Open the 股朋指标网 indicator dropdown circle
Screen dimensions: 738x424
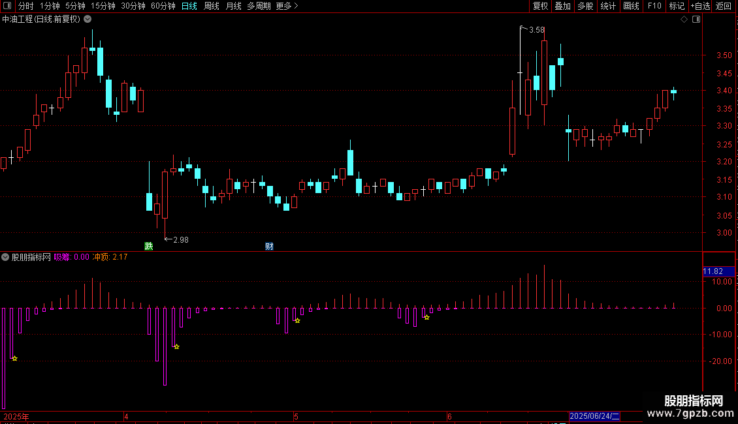point(5,257)
